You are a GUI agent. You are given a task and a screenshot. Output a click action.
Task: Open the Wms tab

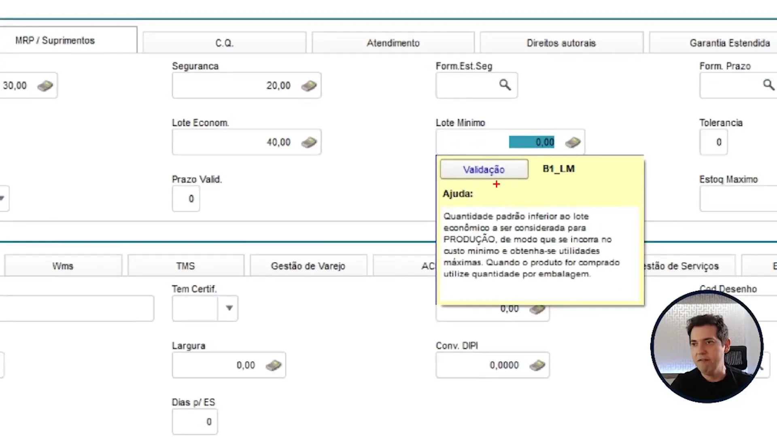click(x=63, y=266)
